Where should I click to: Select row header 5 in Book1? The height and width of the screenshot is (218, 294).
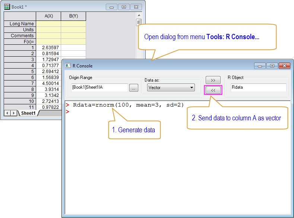pyautogui.click(x=20, y=72)
